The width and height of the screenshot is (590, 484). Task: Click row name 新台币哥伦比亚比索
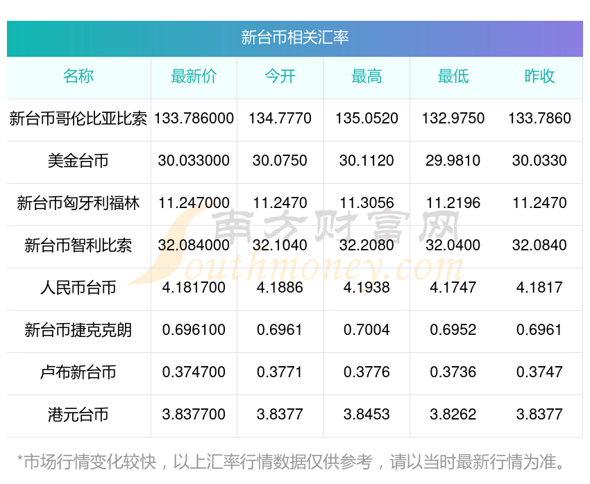(x=78, y=119)
